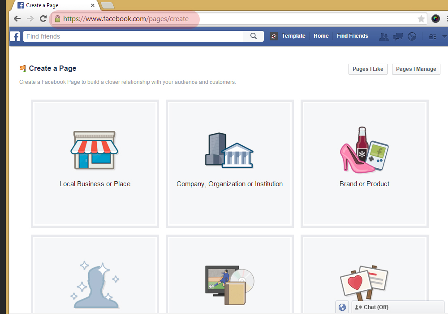
Task: Open friend requests icon
Action: click(x=384, y=36)
